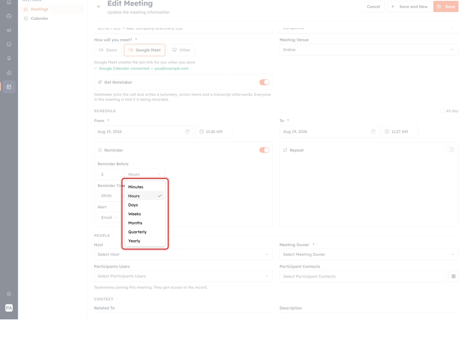Save the meeting with the Save button
Screen dimensions: 465x341
click(446, 6)
